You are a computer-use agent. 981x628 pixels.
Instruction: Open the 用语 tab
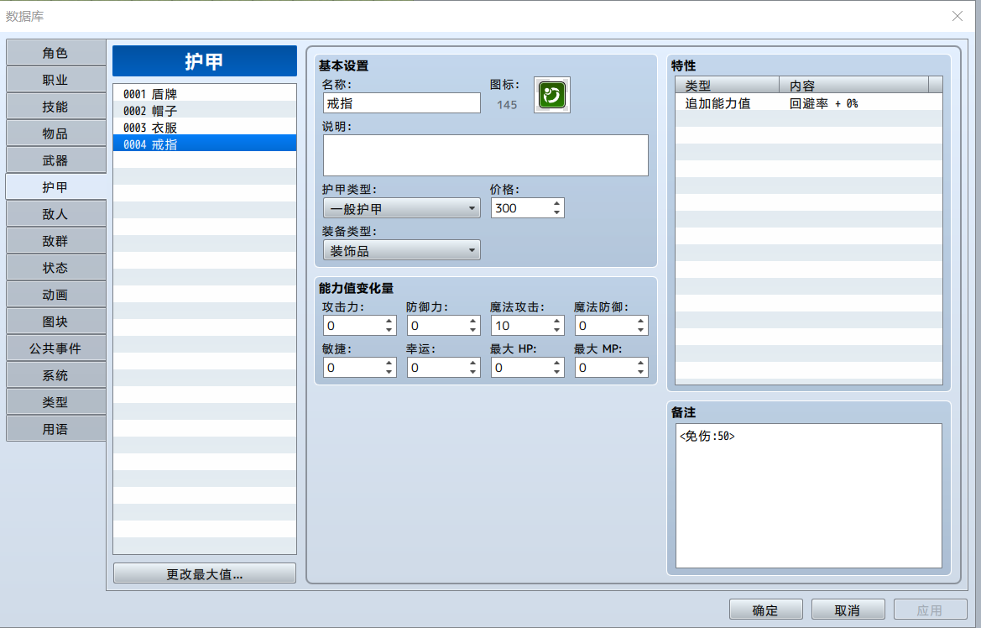55,430
